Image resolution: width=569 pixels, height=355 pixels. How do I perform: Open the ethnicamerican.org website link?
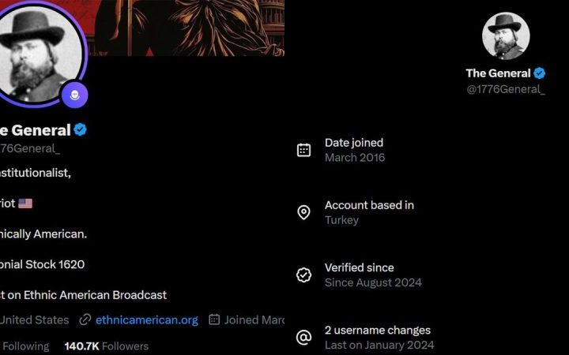pos(147,320)
